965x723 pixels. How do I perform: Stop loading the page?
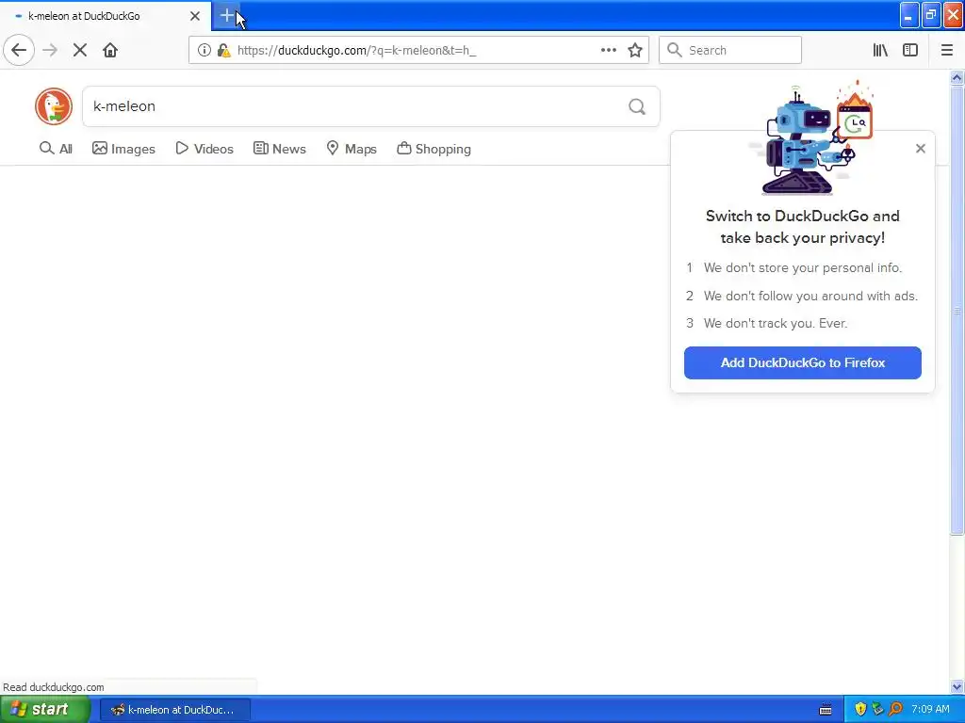click(80, 50)
